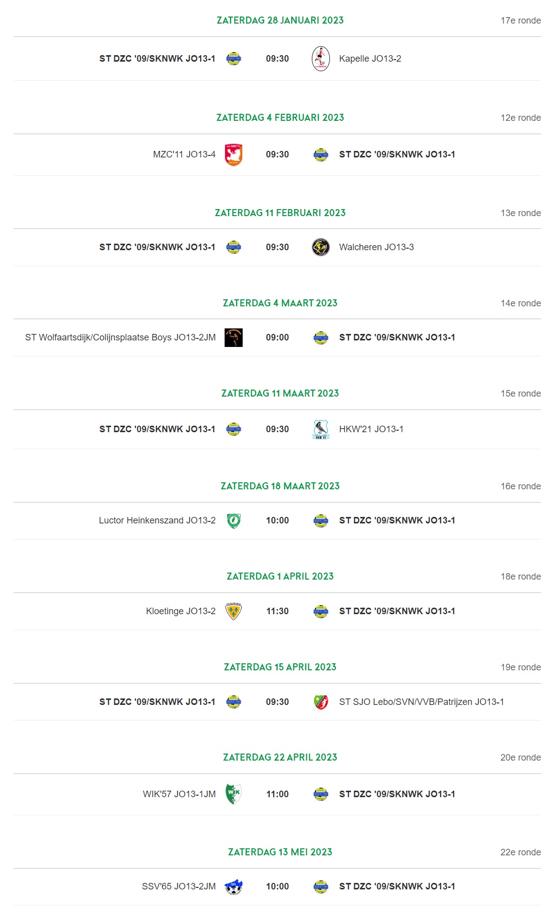Click the Kapelle JO13-2 club logo
Screen dimensions: 556x915
[321, 59]
